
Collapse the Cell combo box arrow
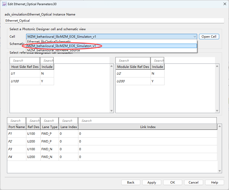[x=195, y=37]
